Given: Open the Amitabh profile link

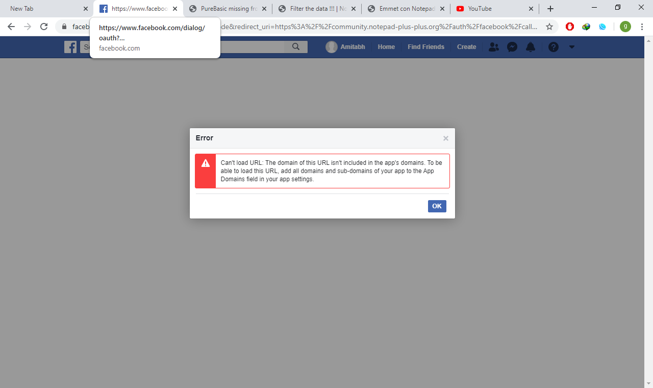Looking at the screenshot, I should (x=346, y=47).
